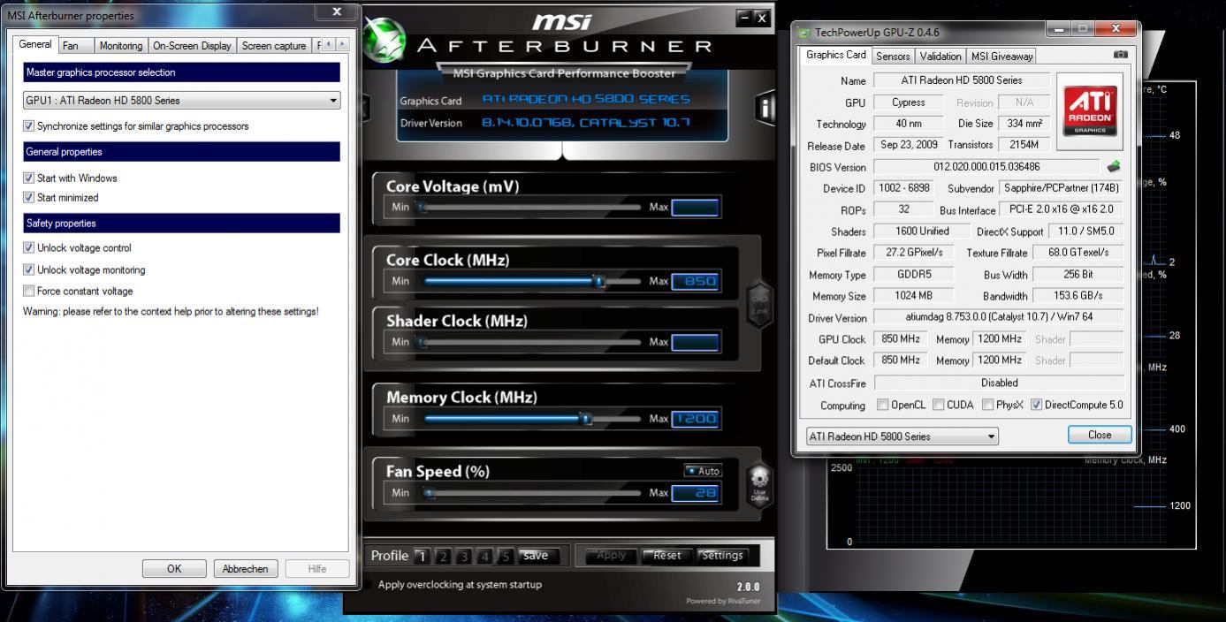The height and width of the screenshot is (622, 1226).
Task: Click the green jet Afterburner logo
Action: [383, 42]
